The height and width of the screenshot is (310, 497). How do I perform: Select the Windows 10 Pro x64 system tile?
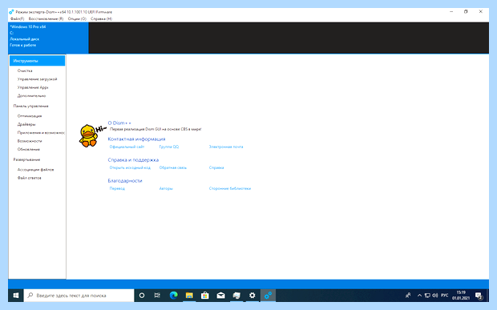pos(48,38)
